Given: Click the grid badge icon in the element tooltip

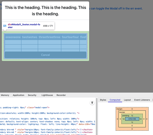Looking at the screenshot, I should coord(5,26).
